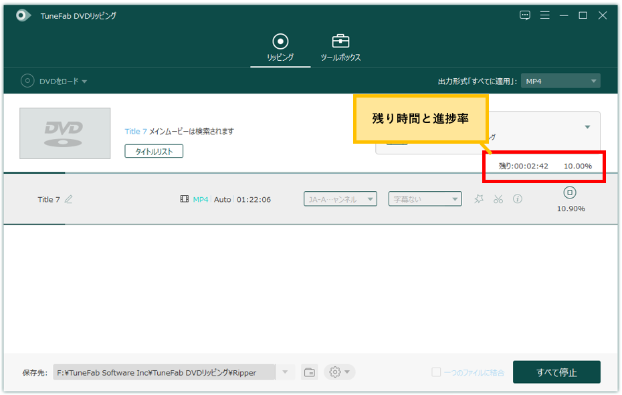This screenshot has height=395, width=622.
Task: Open the JA-A audio channel dropdown
Action: [340, 199]
